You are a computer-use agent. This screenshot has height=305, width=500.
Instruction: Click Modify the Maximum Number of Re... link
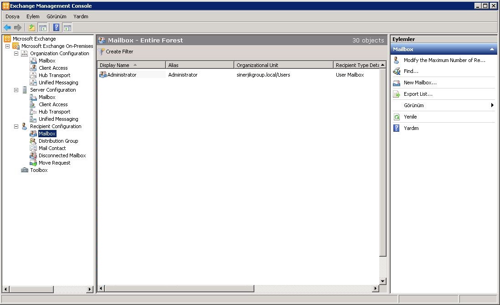[x=444, y=60]
